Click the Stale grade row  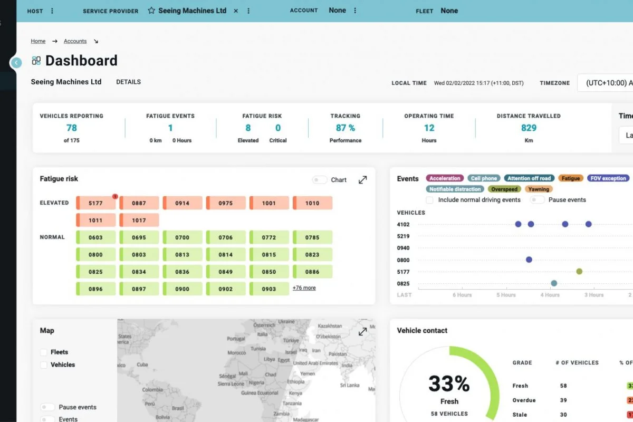pos(572,415)
